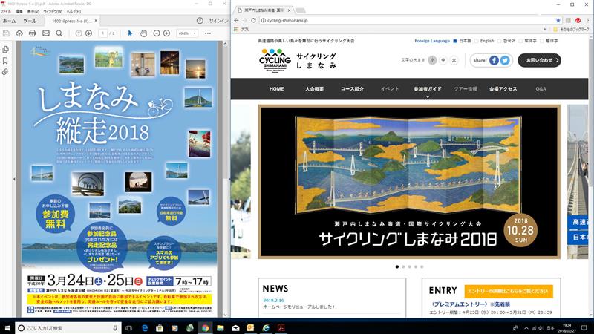Screen dimensions: 594x334
Task: Send PDF by email envelope icon
Action: (46, 33)
